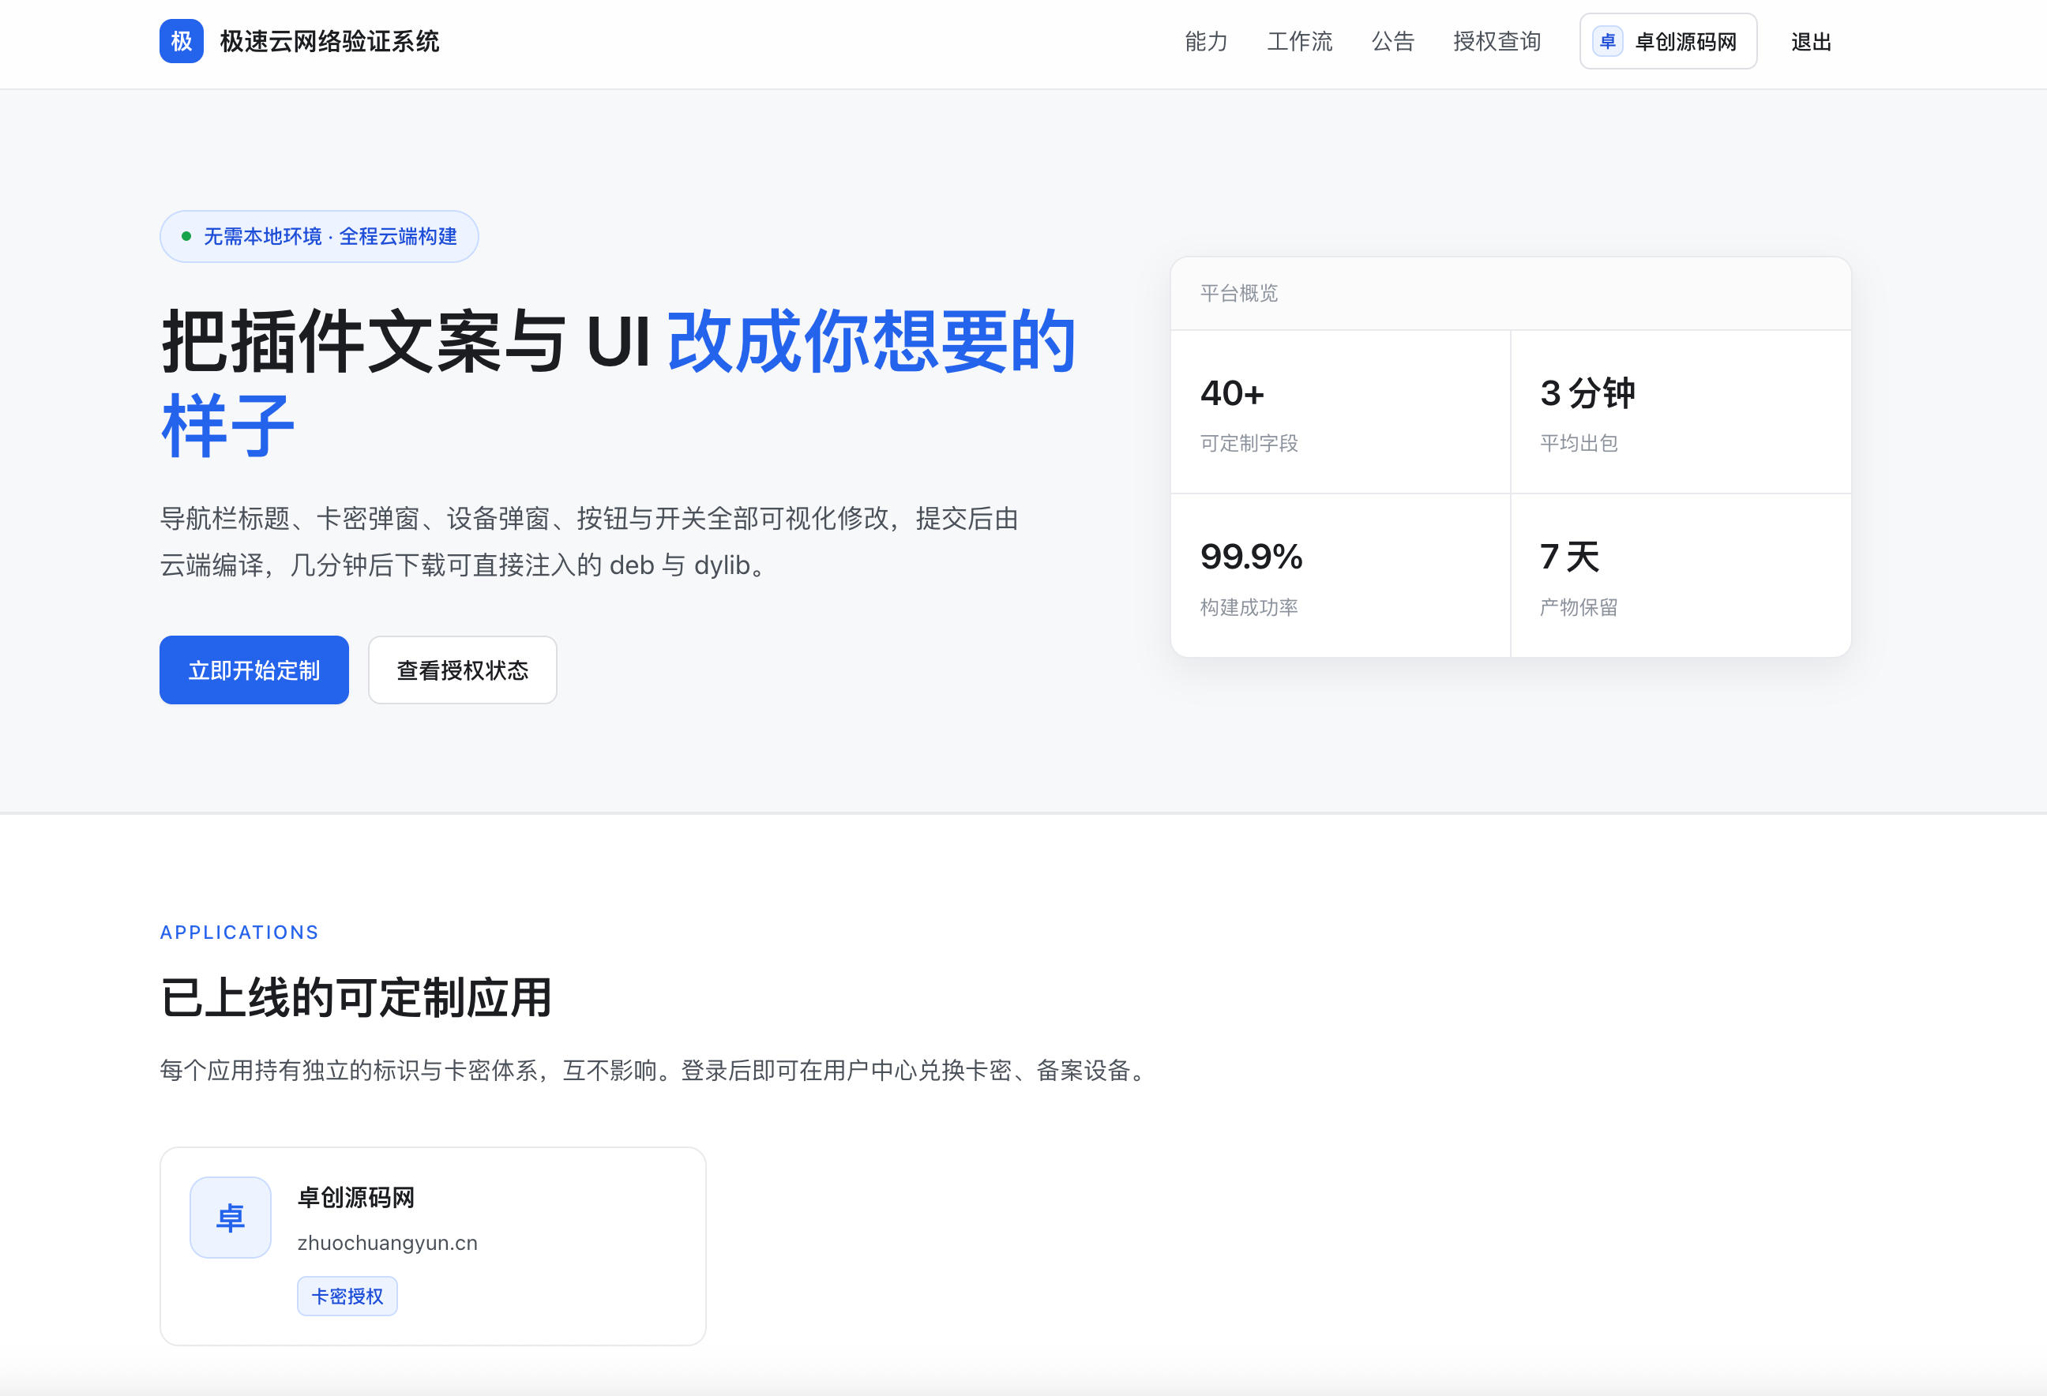This screenshot has height=1396, width=2047.
Task: Click 退出 to log out
Action: 1811,41
